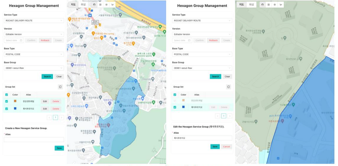
Task: Click page 1 in Edit screen pagination
Action: pyautogui.click(x=224, y=116)
